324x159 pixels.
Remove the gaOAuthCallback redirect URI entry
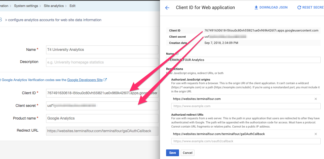pos(316,134)
